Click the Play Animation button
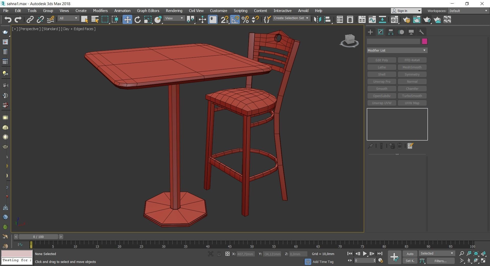This screenshot has height=266, width=490. point(365,254)
